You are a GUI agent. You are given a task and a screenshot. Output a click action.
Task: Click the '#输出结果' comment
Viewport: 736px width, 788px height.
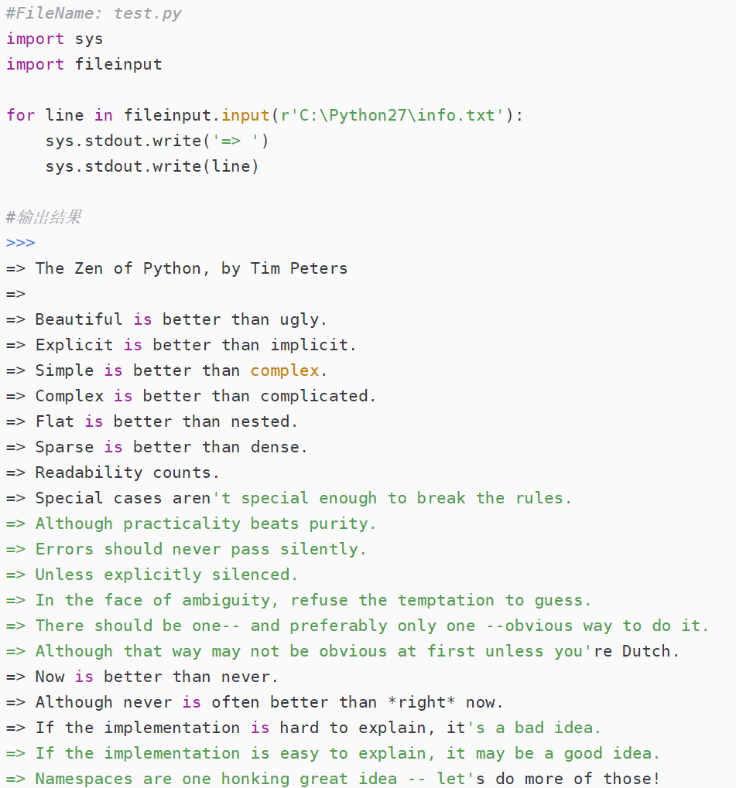click(x=43, y=217)
